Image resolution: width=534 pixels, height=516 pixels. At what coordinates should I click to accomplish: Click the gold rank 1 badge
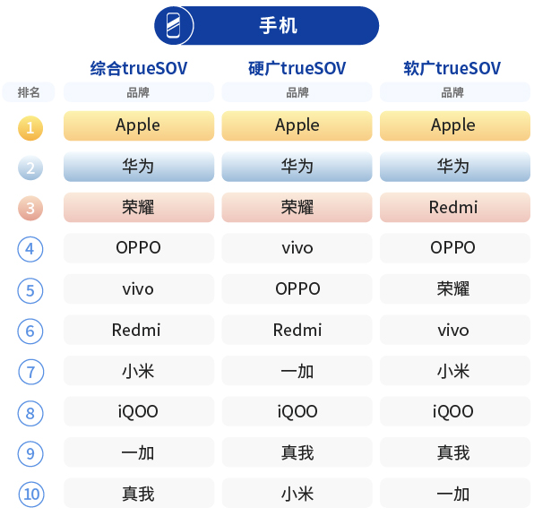click(30, 128)
